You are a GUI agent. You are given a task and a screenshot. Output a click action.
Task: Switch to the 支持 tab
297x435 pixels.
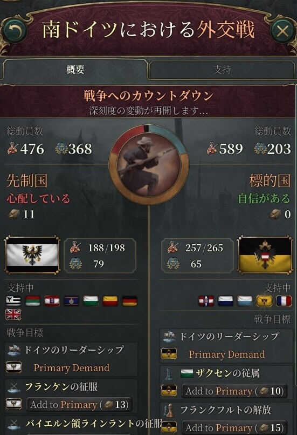[x=222, y=69]
